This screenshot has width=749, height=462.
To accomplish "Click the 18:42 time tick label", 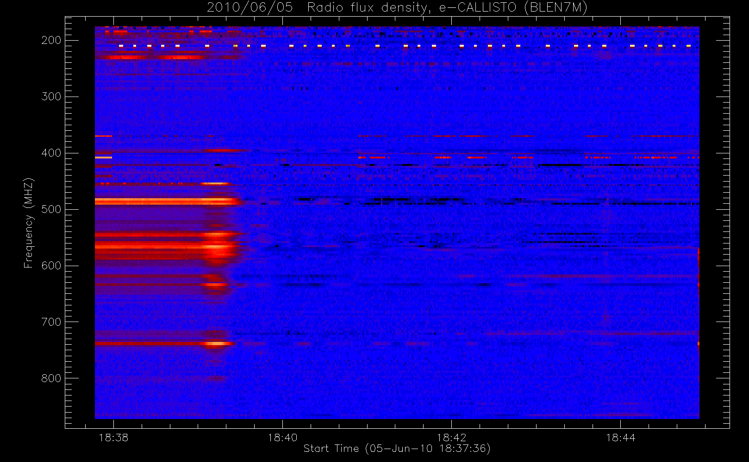I will [451, 438].
